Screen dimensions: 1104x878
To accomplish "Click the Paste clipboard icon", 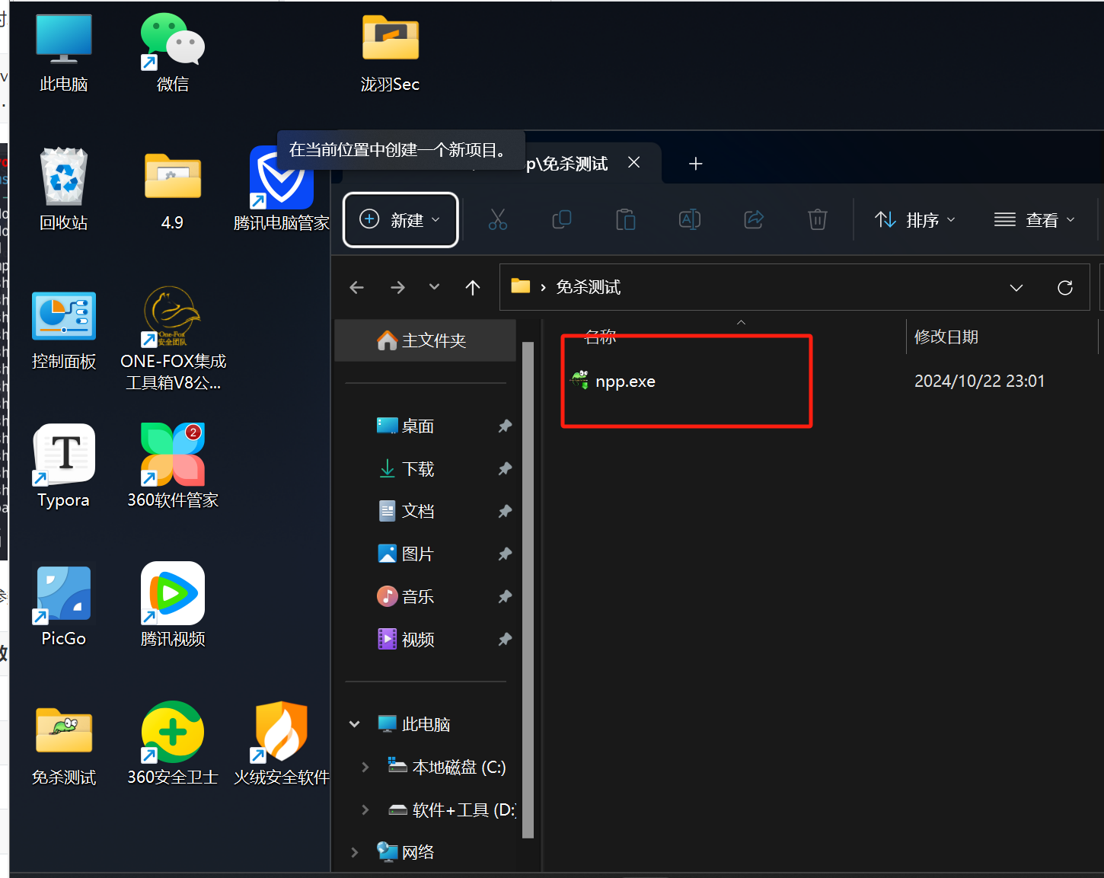I will click(625, 220).
